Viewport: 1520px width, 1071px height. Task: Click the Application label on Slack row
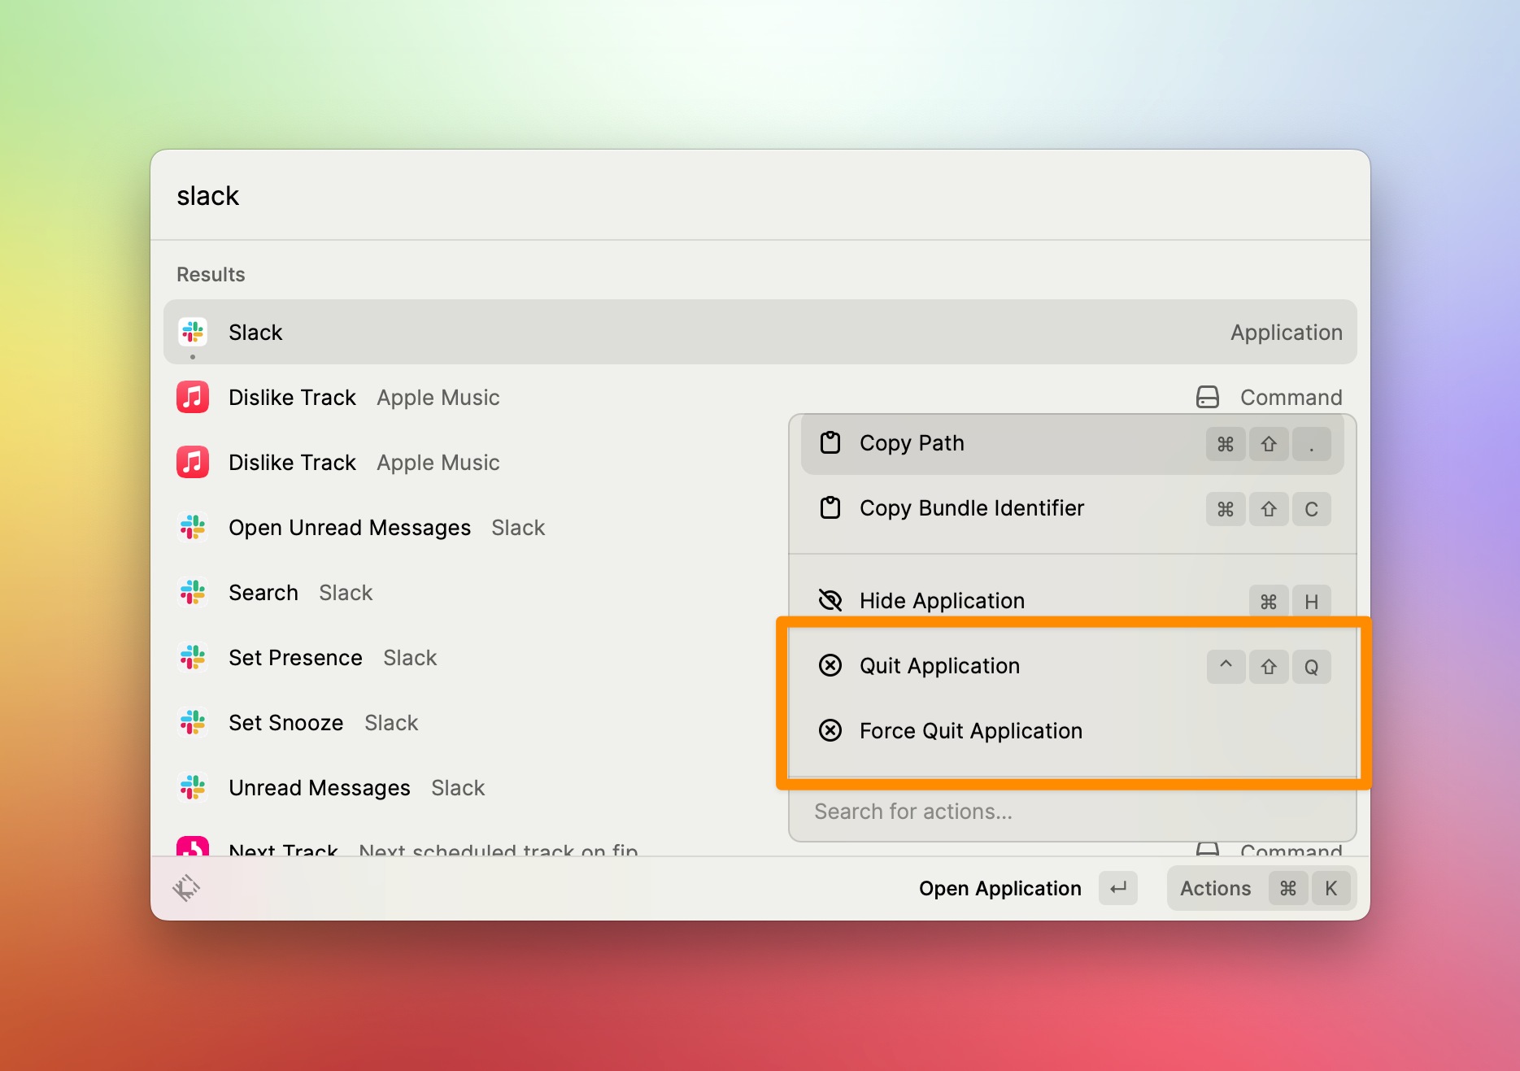pos(1286,333)
